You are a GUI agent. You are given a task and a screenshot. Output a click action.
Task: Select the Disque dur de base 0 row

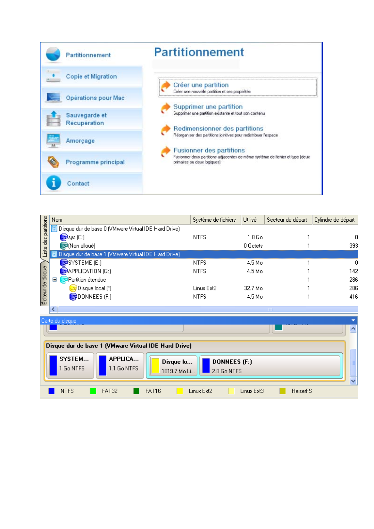coord(204,229)
